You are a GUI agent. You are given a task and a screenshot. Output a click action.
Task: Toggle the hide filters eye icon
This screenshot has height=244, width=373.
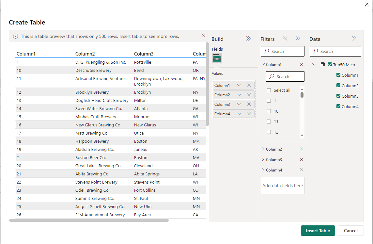pos(285,38)
